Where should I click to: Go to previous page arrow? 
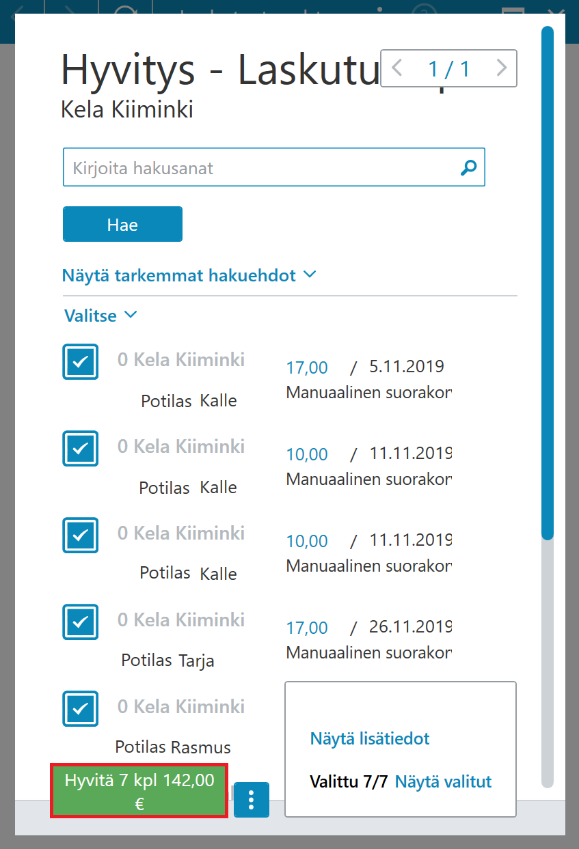tap(397, 68)
